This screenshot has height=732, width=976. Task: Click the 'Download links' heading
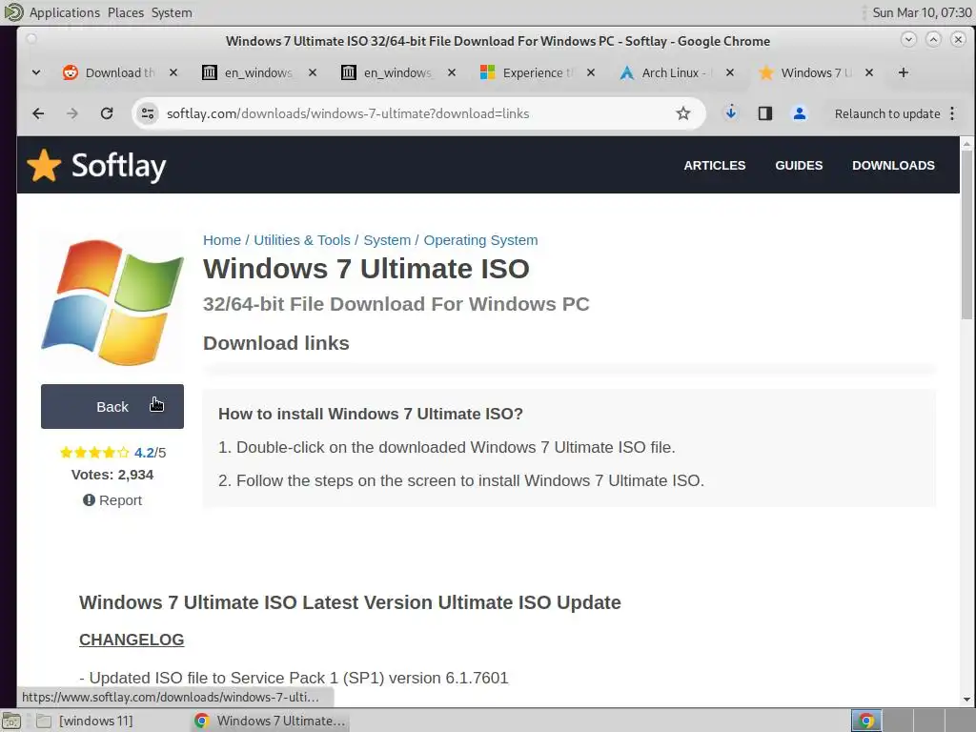click(x=275, y=343)
